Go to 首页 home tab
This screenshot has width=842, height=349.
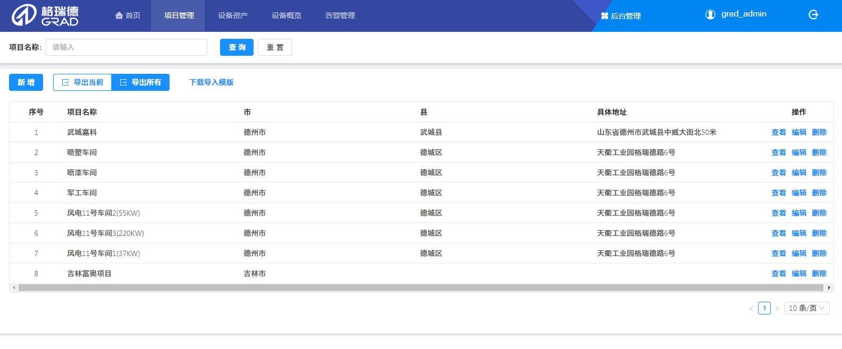128,15
